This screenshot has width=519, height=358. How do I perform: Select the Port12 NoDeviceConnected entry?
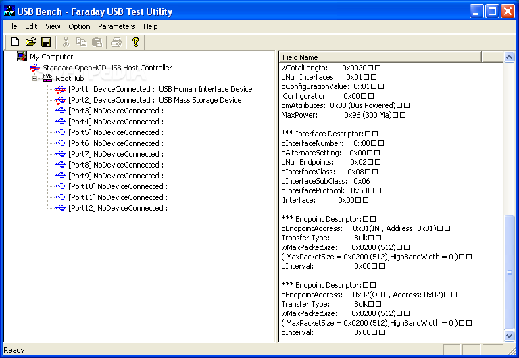[x=118, y=208]
